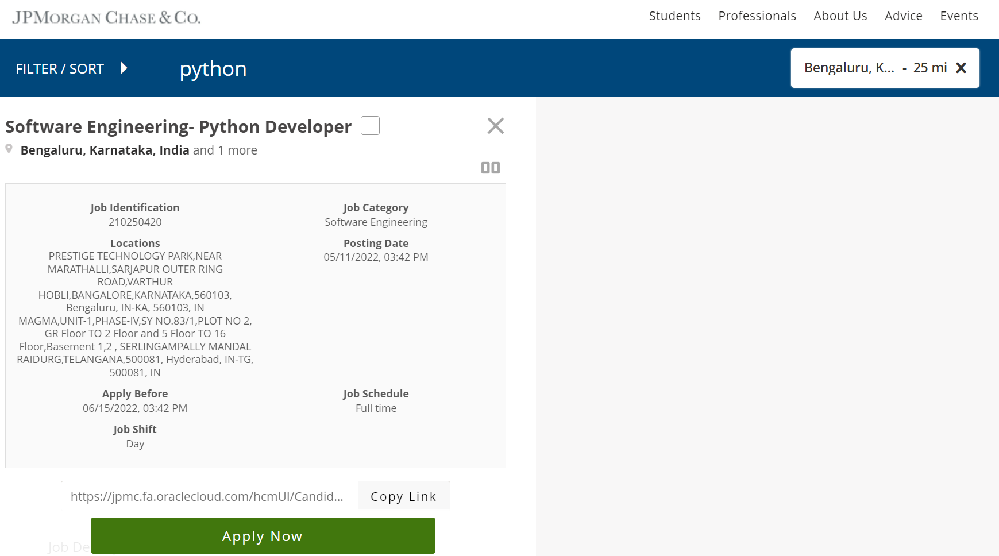
Task: Select the job URL text field
Action: (209, 496)
